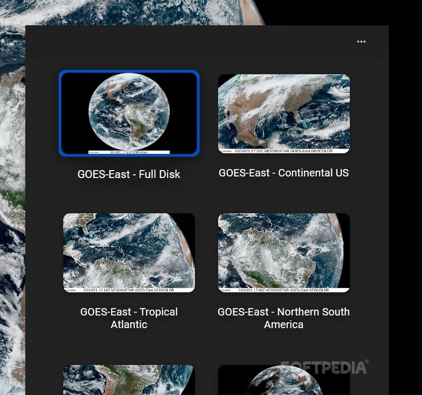422x395 pixels.
Task: Click the "GOES-East - Tropical Atlantic" caption
Action: click(x=129, y=318)
